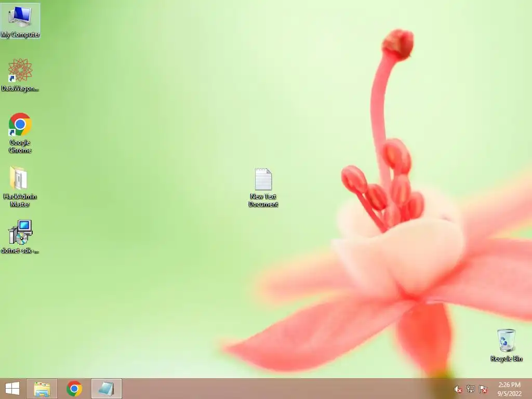This screenshot has width=532, height=399.
Task: Click the 'HackAdmin Master' label
Action: [x=20, y=200]
